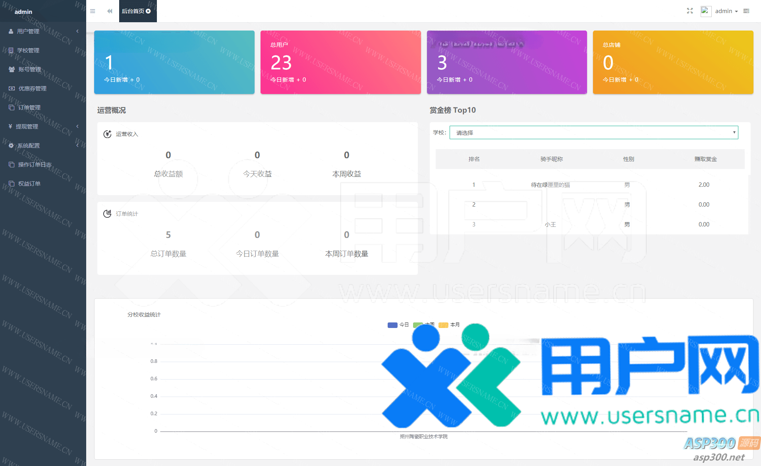The width and height of the screenshot is (761, 466).
Task: Toggle fullscreen mode icon
Action: click(690, 11)
